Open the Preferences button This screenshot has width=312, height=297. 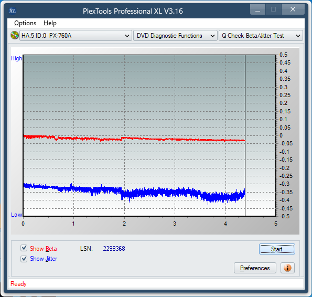tap(255, 268)
